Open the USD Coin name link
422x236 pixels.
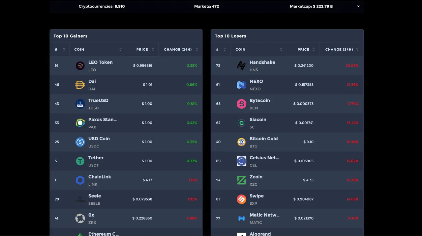click(x=99, y=139)
